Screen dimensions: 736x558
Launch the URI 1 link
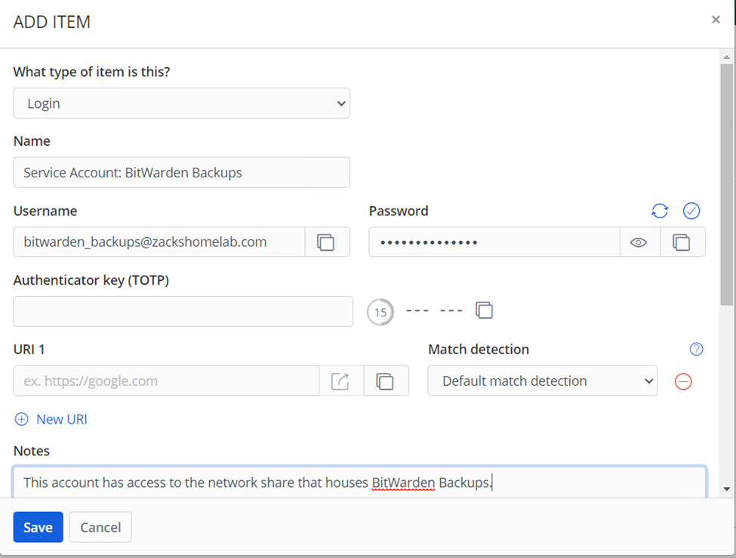[340, 381]
